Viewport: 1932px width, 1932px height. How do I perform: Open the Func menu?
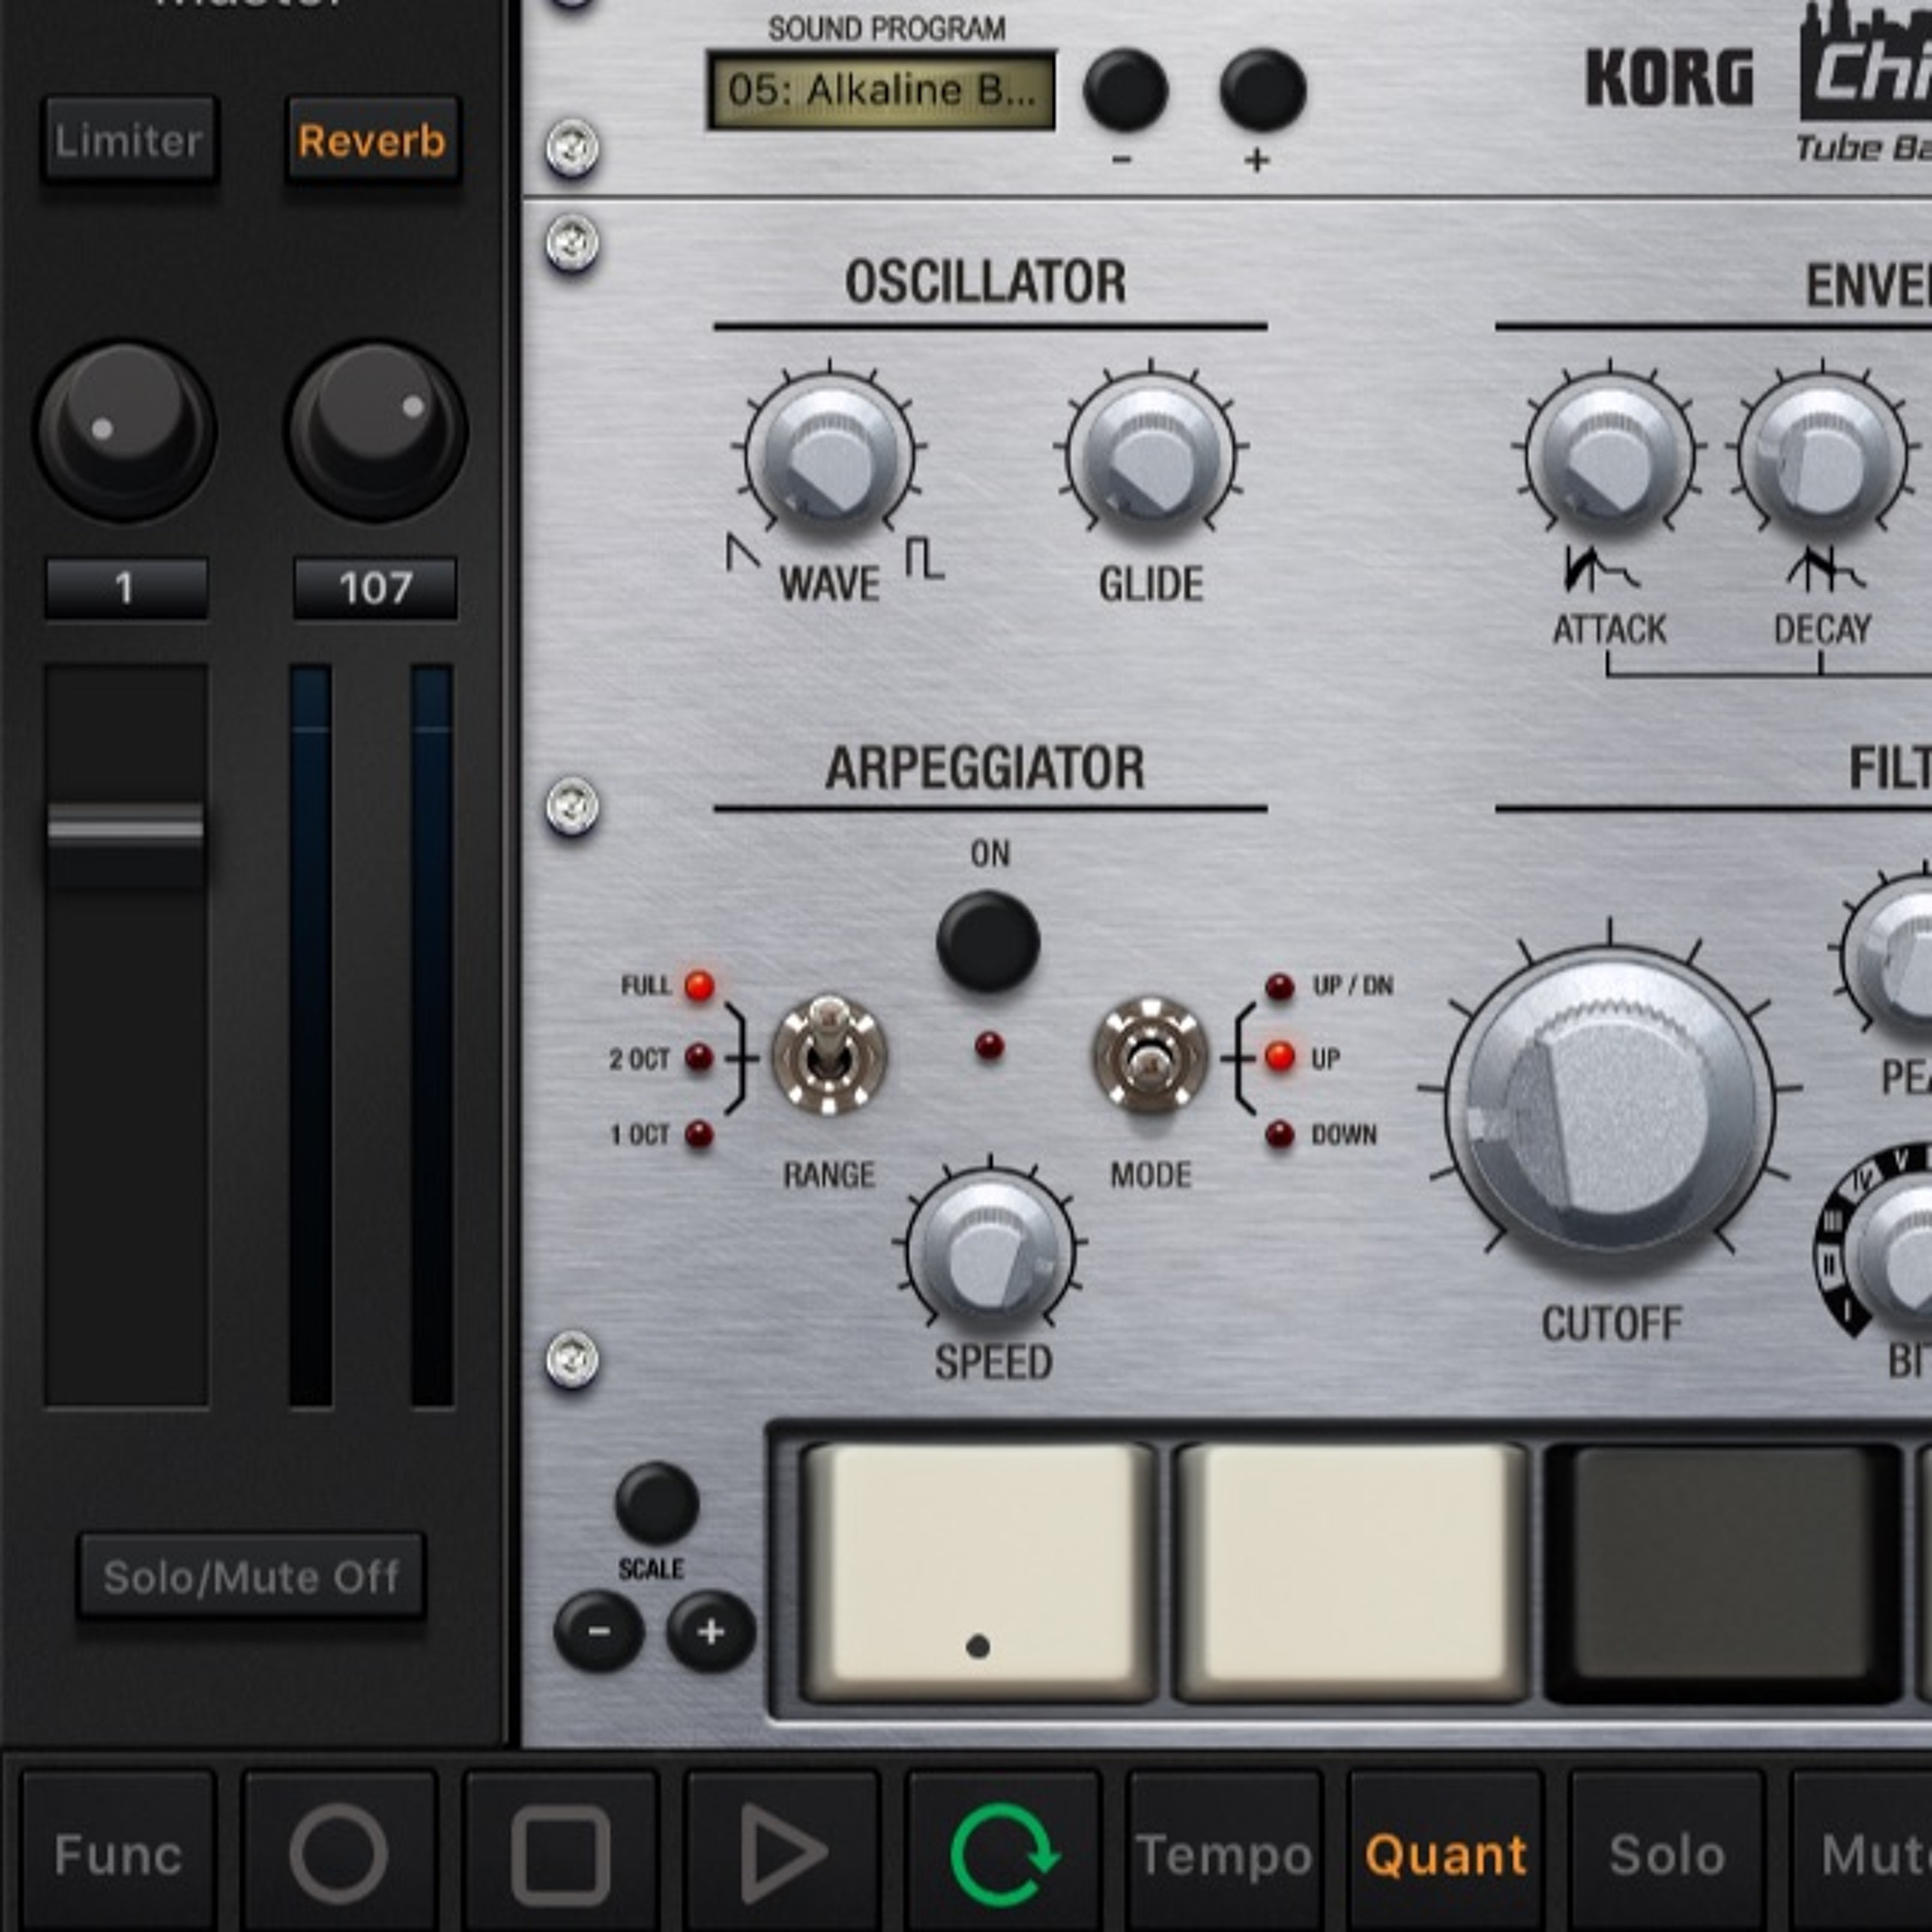[x=118, y=1853]
